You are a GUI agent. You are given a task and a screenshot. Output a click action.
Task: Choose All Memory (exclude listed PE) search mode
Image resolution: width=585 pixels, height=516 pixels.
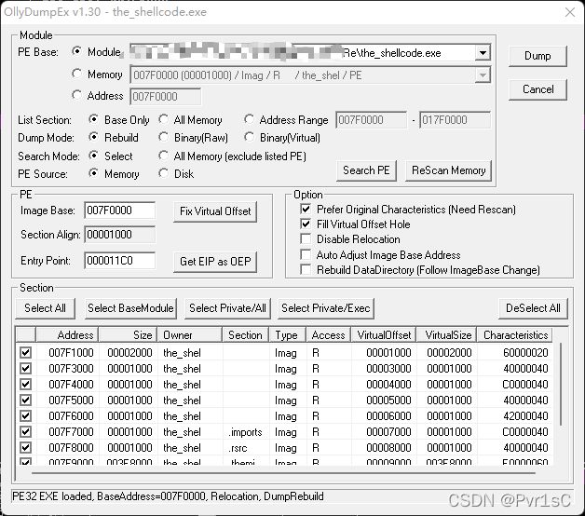click(163, 156)
